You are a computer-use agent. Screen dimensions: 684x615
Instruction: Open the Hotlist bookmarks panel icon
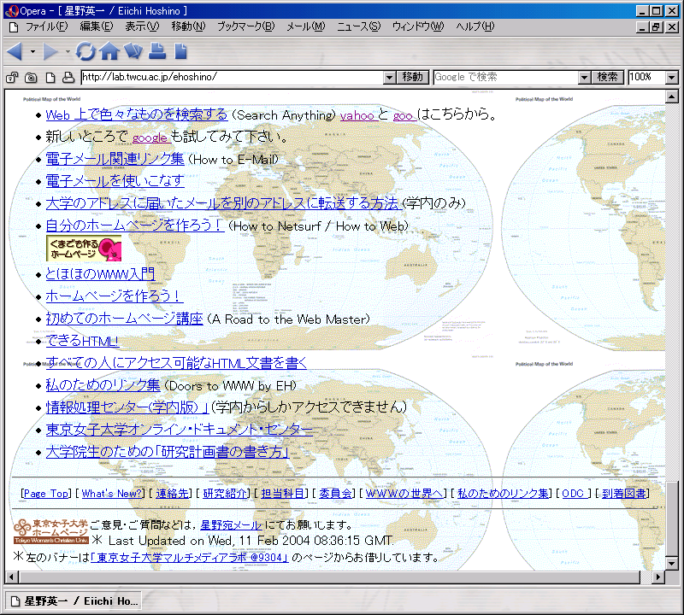pyautogui.click(x=133, y=51)
